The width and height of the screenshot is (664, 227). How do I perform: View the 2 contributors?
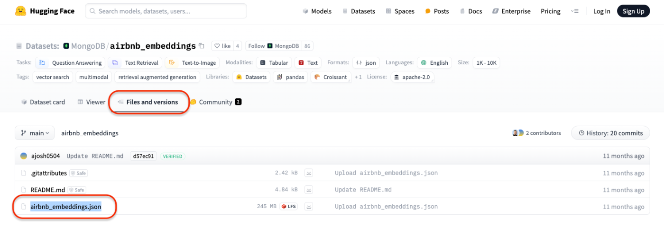click(x=536, y=133)
